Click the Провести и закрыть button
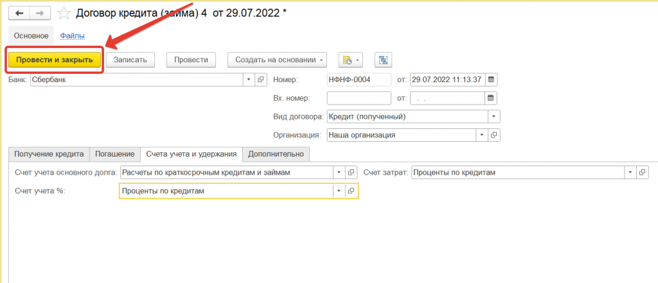This screenshot has width=658, height=283. (55, 60)
